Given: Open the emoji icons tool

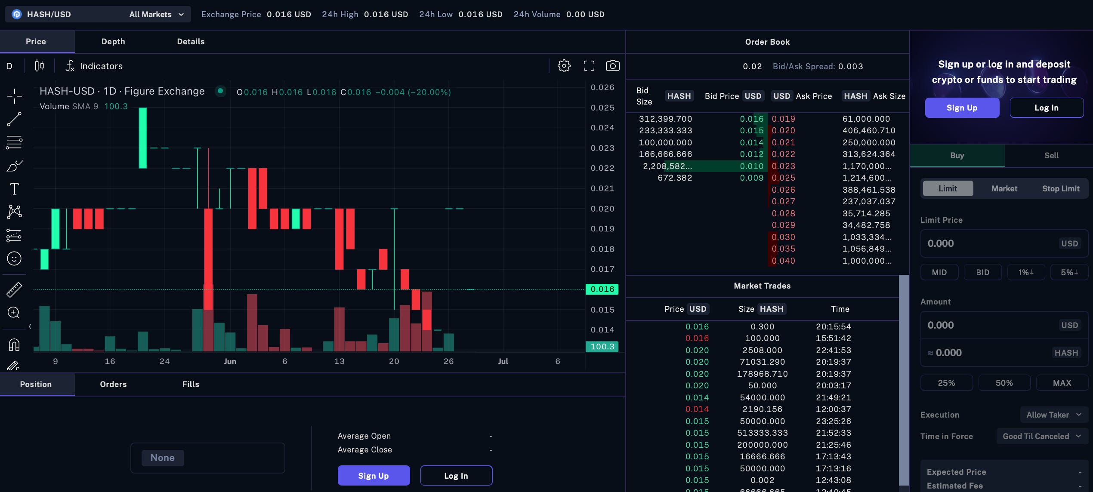Looking at the screenshot, I should [14, 258].
